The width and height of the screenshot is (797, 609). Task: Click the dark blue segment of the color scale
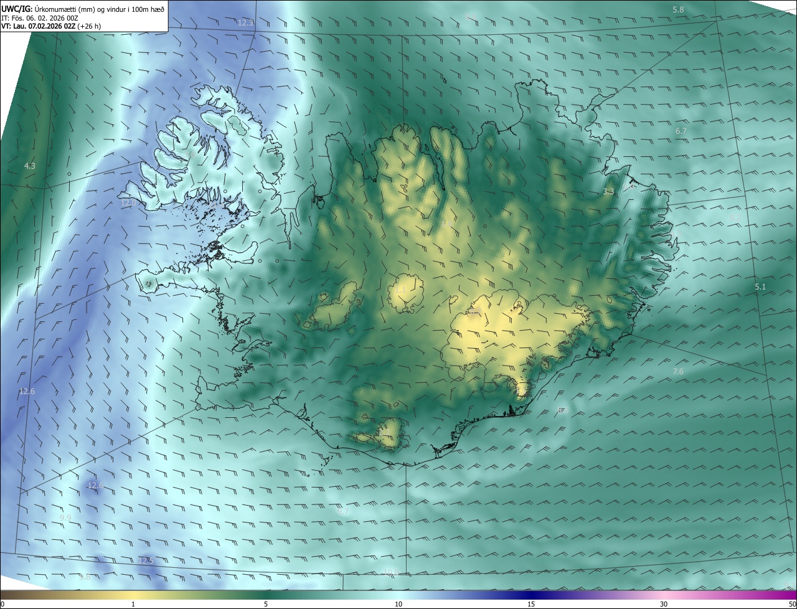pos(531,595)
